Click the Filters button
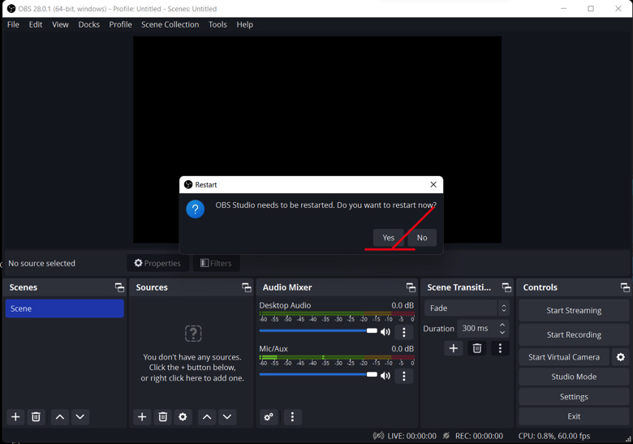The height and width of the screenshot is (444, 633). [x=216, y=263]
